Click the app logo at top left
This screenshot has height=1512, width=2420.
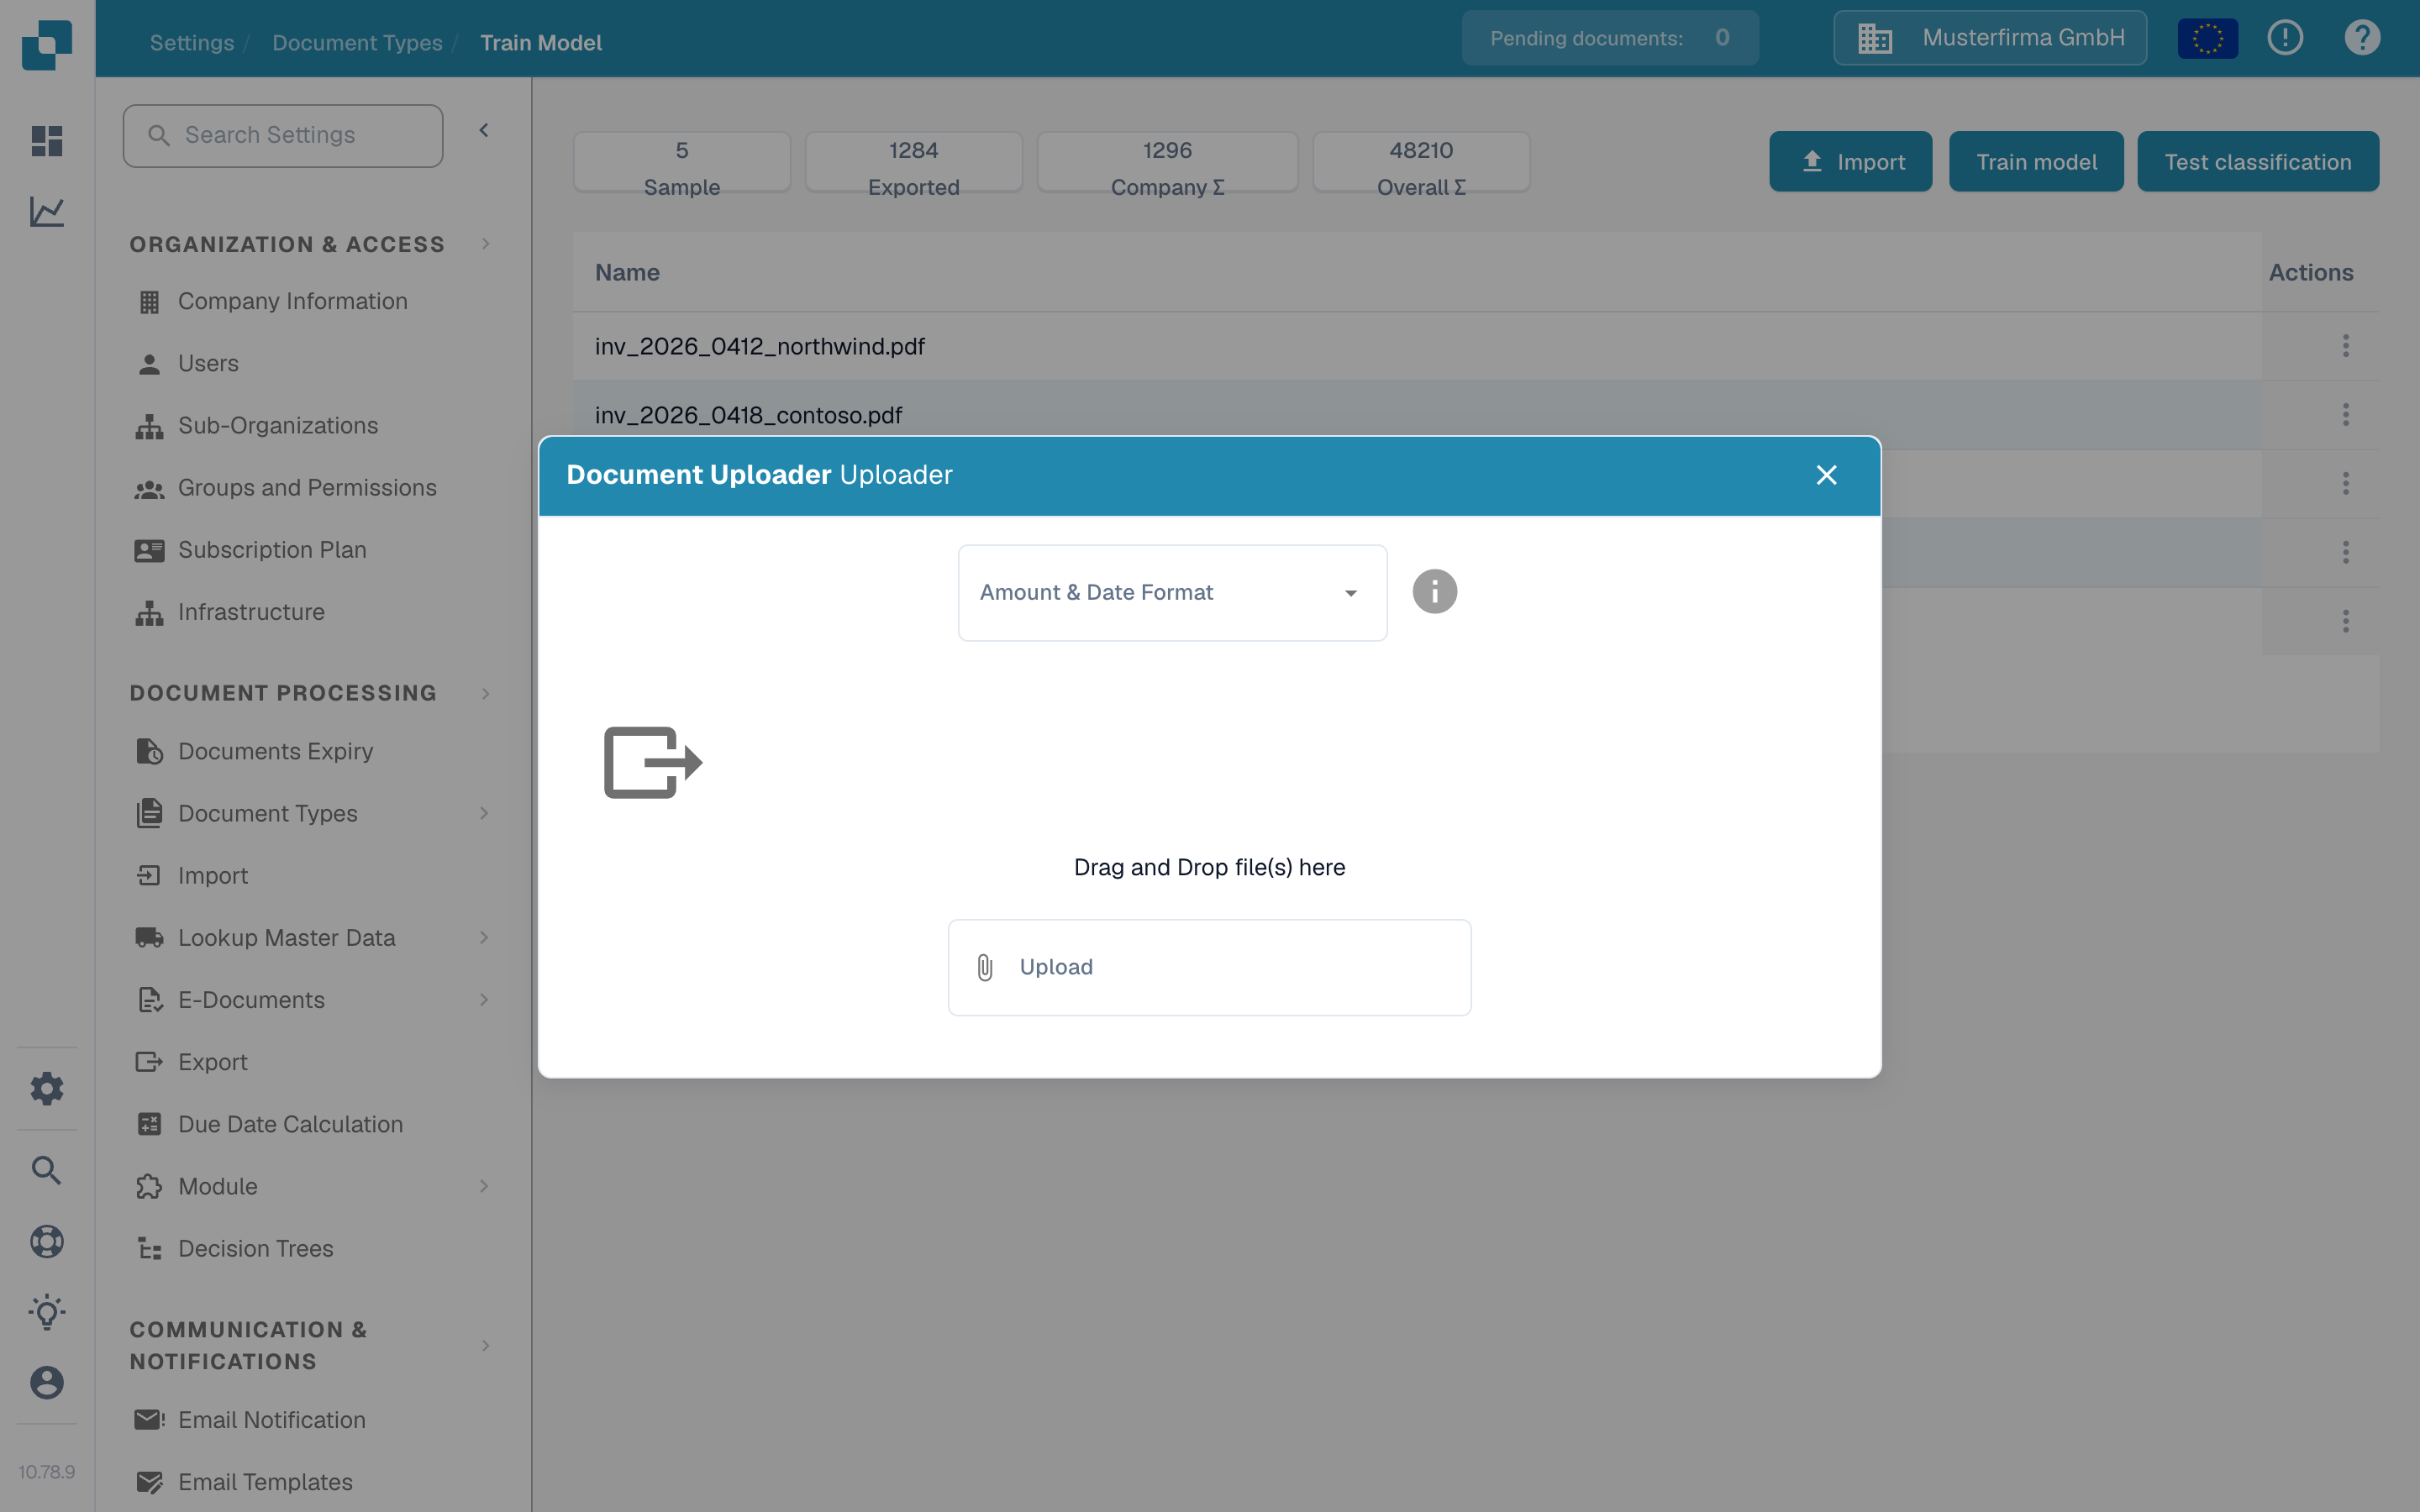point(47,44)
